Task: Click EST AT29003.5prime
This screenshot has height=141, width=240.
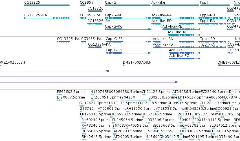Action: [x=128, y=136]
